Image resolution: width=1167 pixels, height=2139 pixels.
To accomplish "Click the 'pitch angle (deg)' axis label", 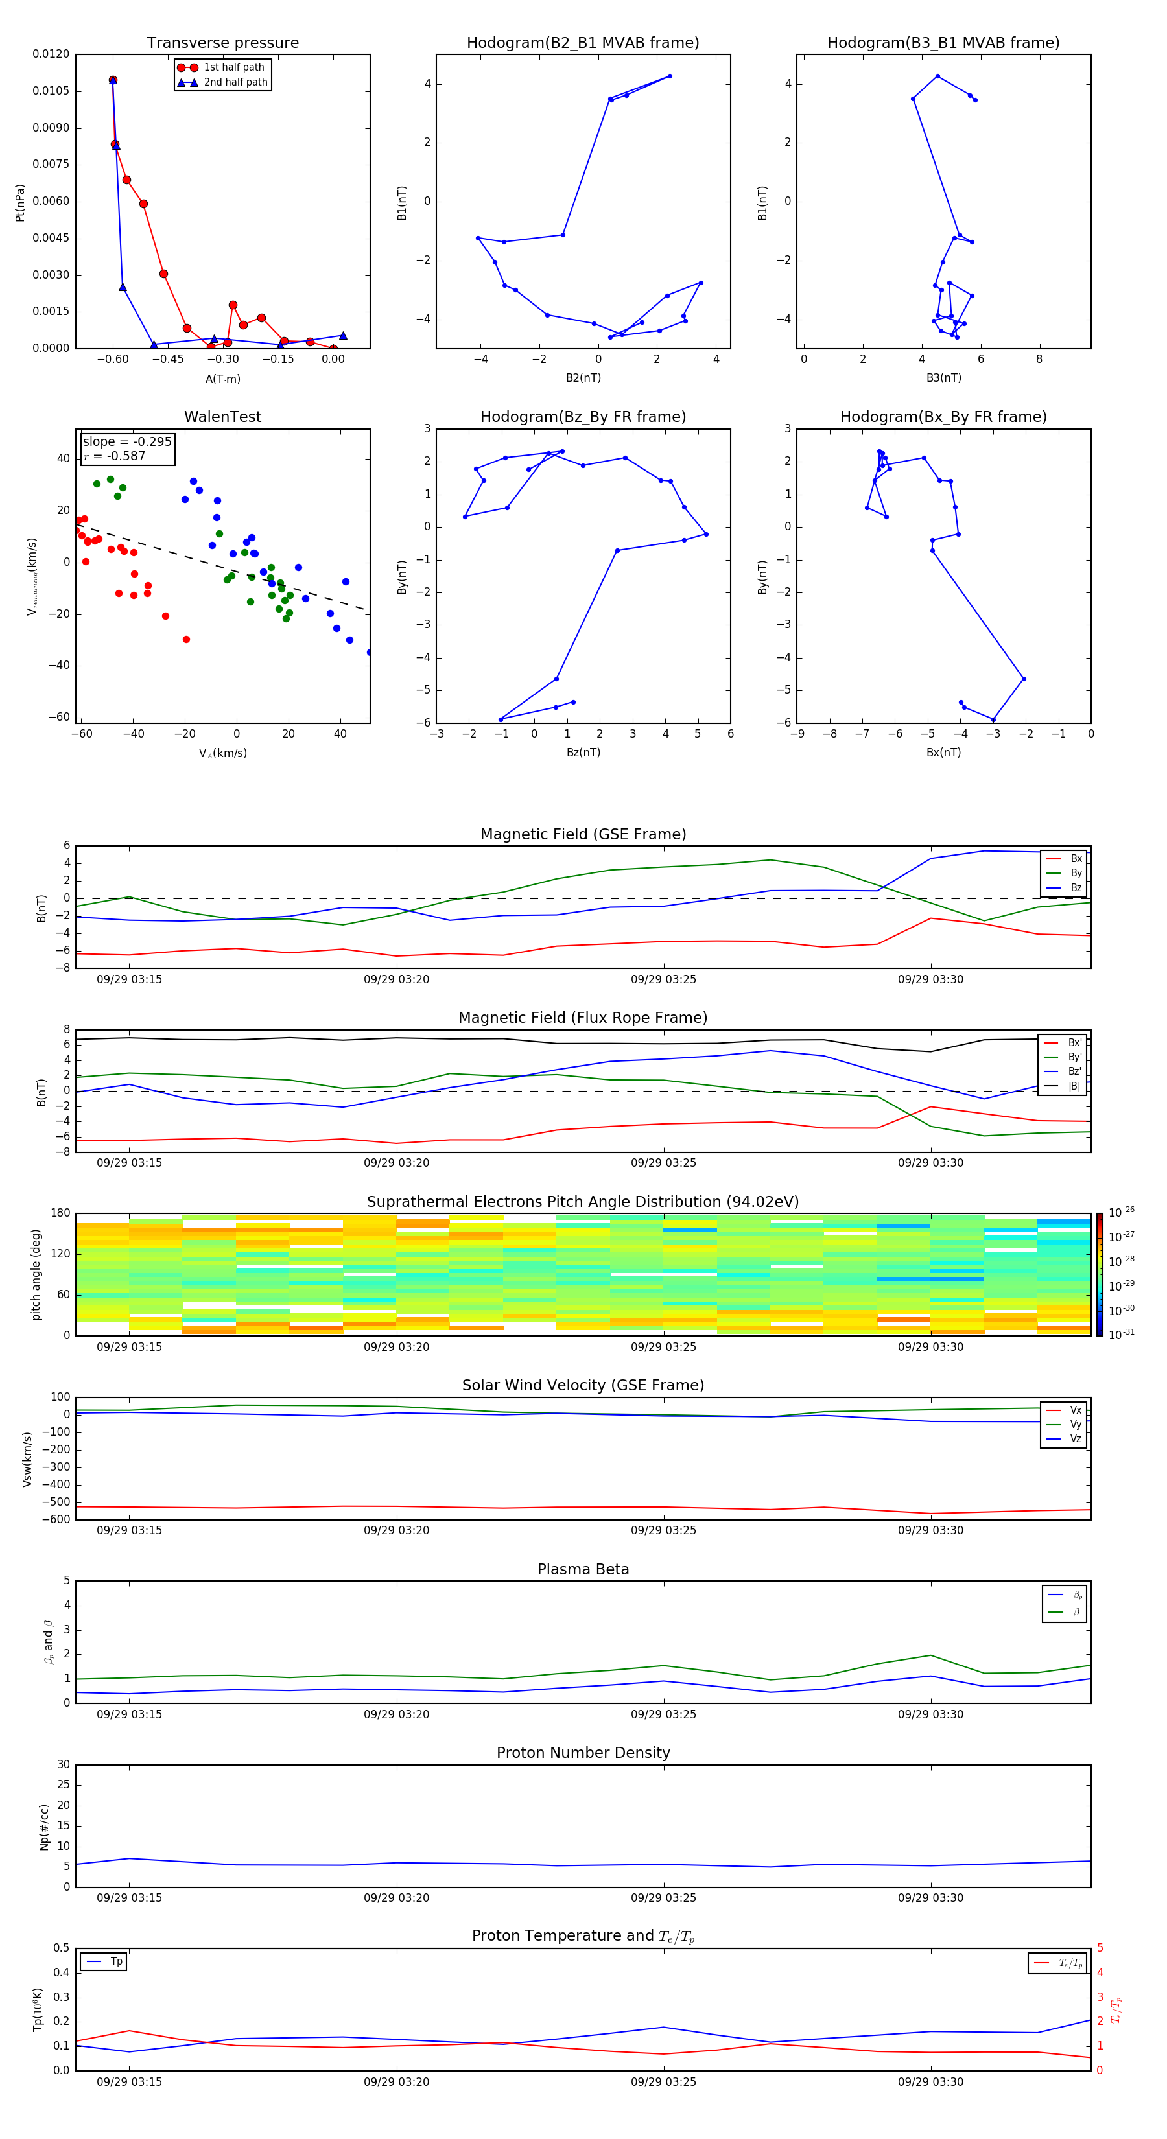I will click(x=36, y=1274).
